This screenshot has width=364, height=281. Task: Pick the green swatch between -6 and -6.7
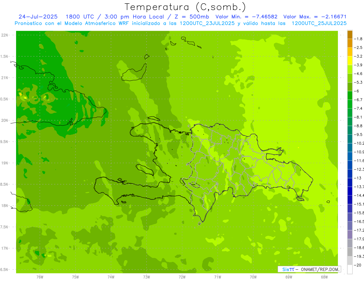(x=350, y=95)
